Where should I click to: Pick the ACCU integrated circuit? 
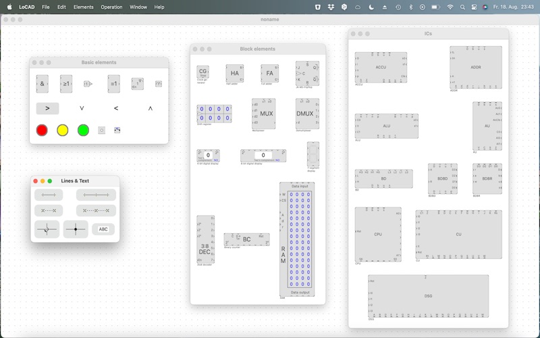[x=381, y=68]
